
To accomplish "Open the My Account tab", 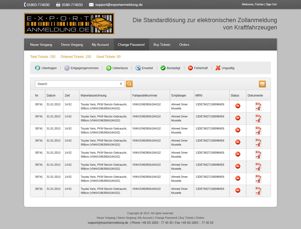I will pos(100,44).
